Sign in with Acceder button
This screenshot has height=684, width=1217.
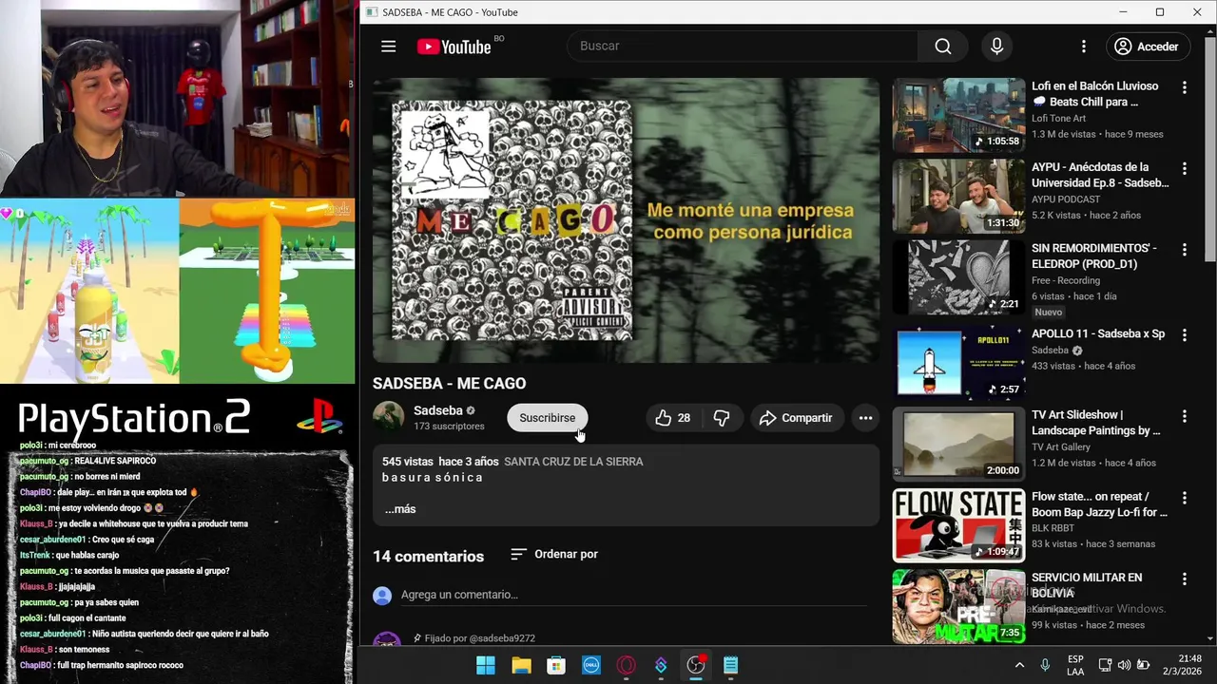pos(1148,47)
